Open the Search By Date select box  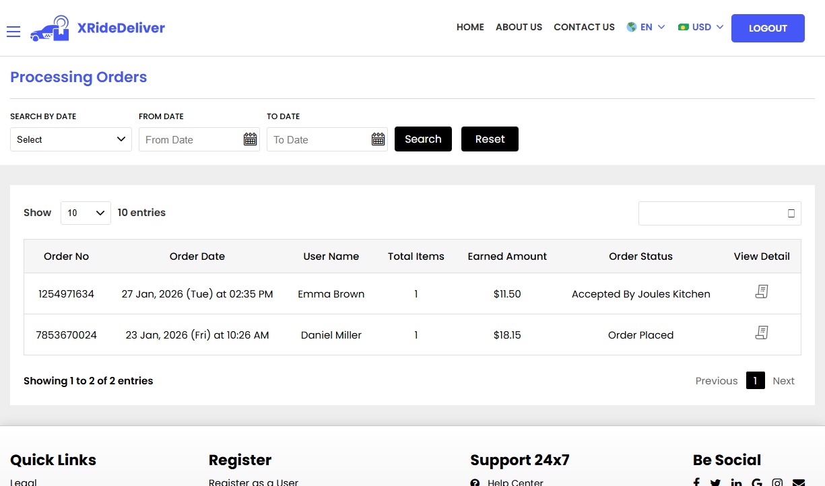point(70,139)
